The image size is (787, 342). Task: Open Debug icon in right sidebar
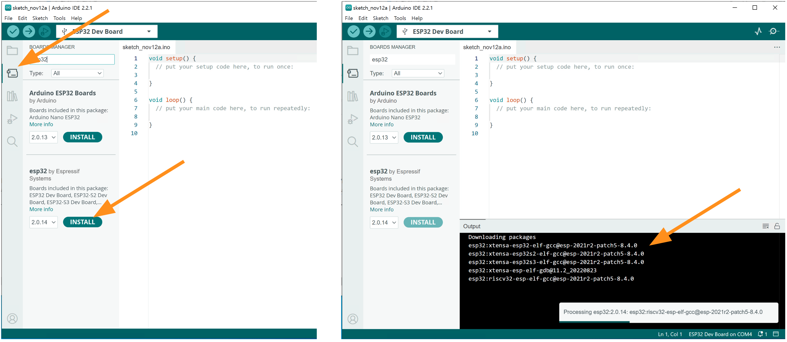[353, 119]
